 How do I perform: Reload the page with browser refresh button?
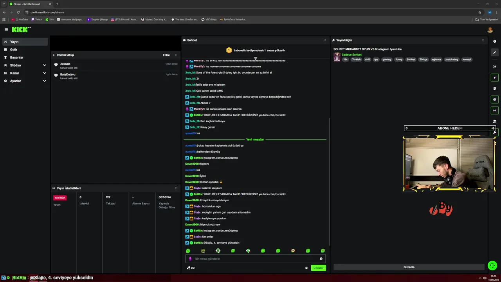point(18,12)
